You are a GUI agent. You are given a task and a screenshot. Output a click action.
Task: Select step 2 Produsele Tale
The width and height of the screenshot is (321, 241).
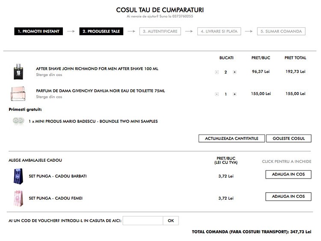pos(102,31)
